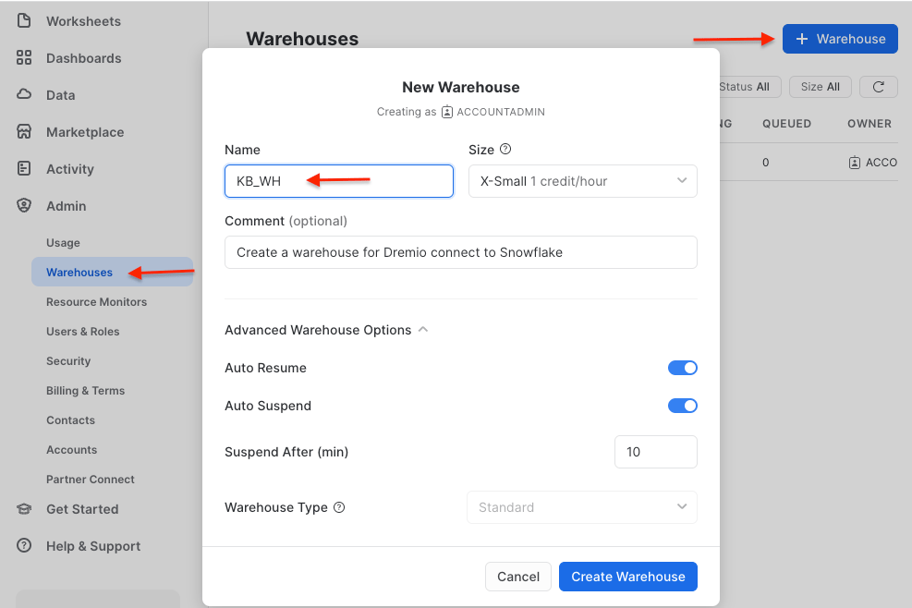
Task: Click the refresh icon above the warehouse list
Action: click(878, 86)
